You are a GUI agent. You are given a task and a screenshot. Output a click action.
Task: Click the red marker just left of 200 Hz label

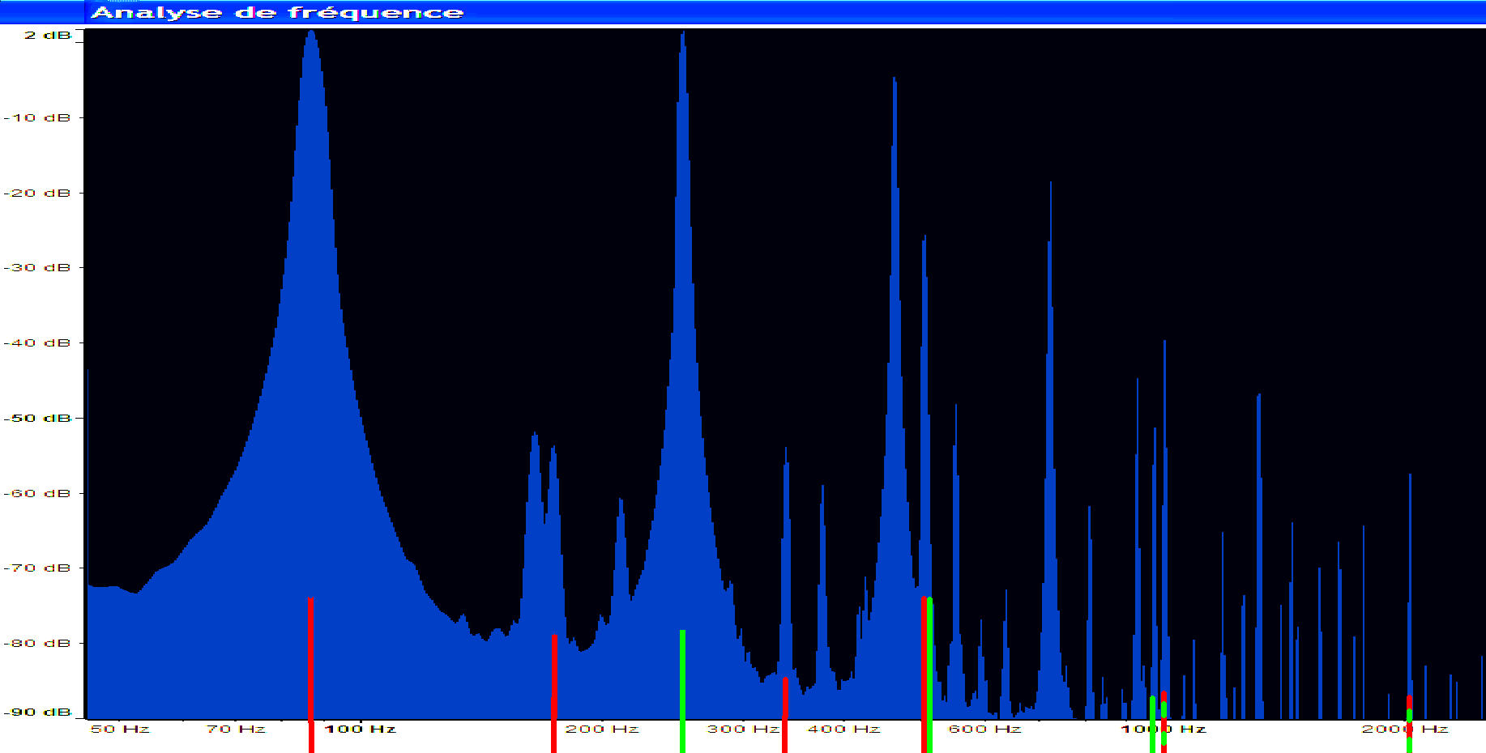[554, 693]
